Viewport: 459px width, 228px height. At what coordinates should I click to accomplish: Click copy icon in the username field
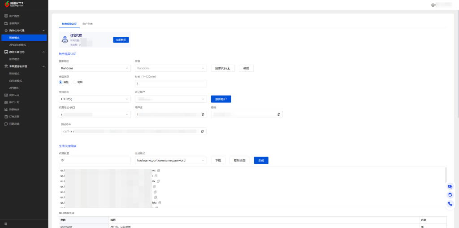(203, 114)
